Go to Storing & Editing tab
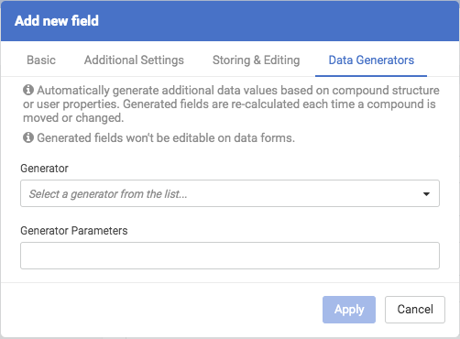Viewport: 460px width, 339px height. point(257,60)
